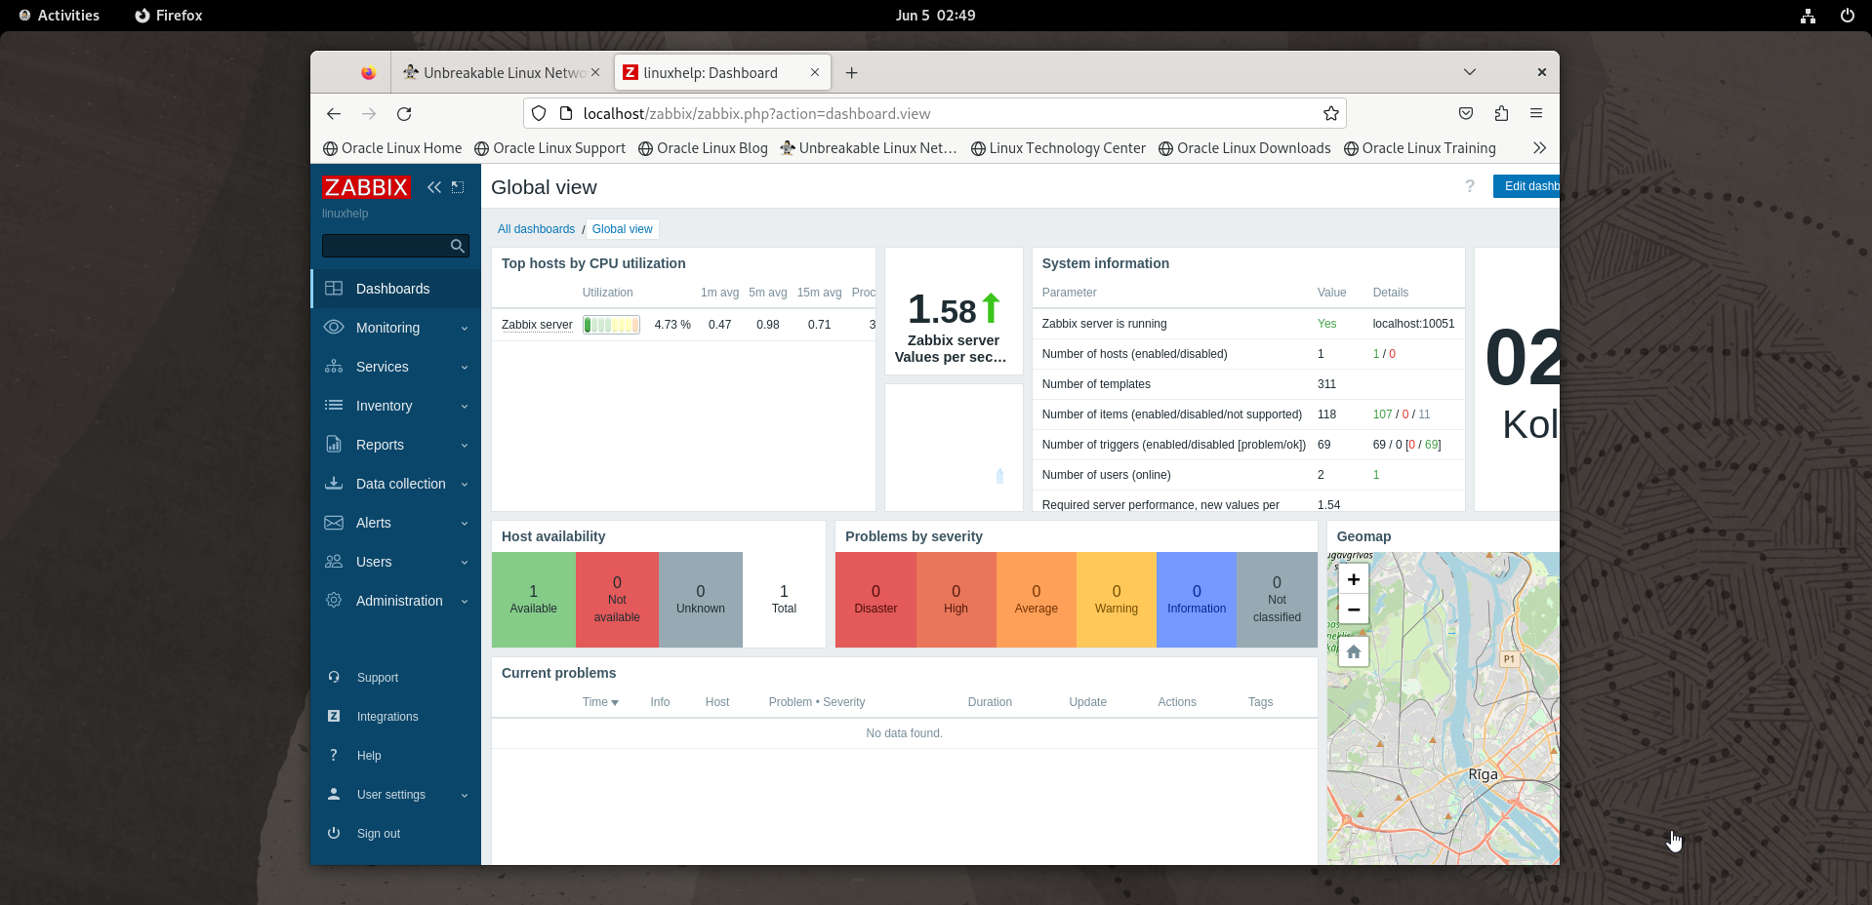Click the Users people icon

[x=334, y=562]
